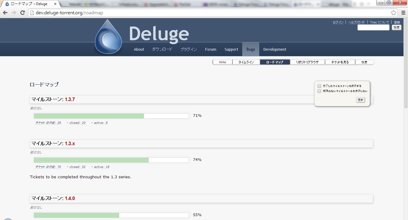Click the browser back arrow
The width and height of the screenshot is (408, 220).
click(x=5, y=13)
